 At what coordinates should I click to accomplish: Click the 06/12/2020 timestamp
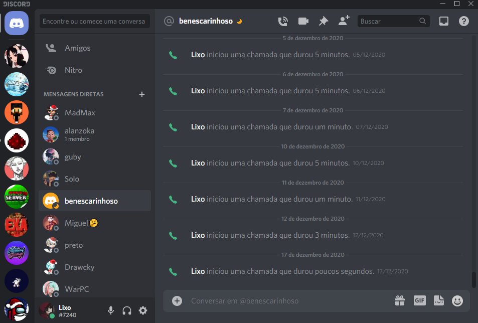coord(369,91)
